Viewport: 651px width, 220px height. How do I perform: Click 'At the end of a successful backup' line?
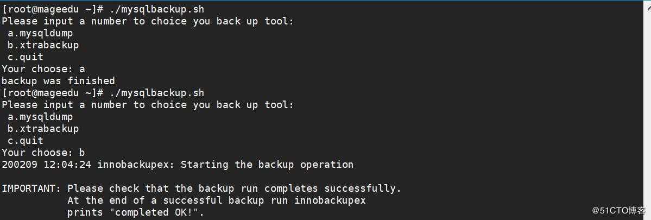tap(216, 200)
